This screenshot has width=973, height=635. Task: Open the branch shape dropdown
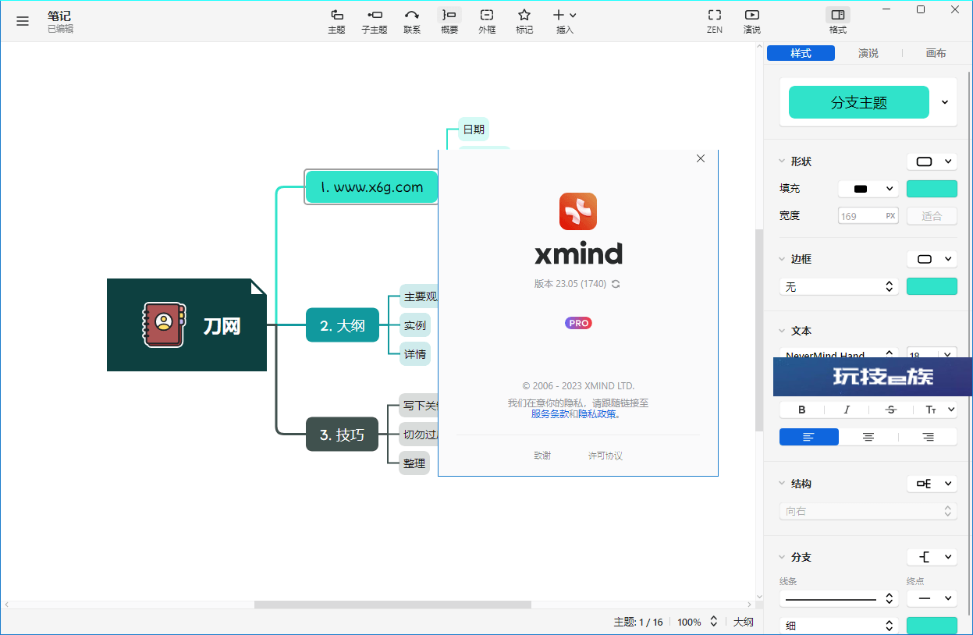pyautogui.click(x=932, y=557)
